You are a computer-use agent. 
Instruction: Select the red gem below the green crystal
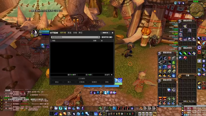(185, 58)
